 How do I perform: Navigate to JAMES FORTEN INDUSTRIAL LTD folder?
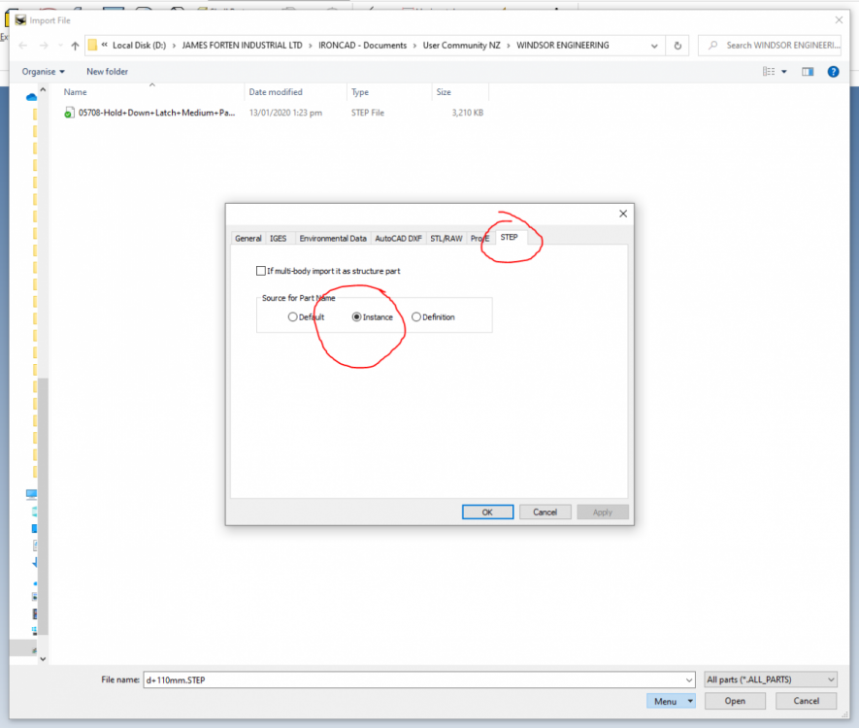coord(242,46)
